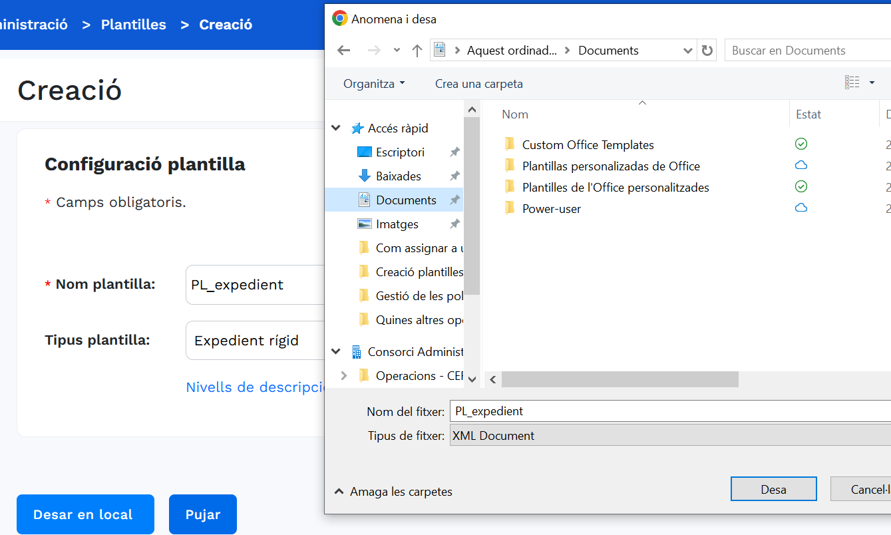Click cloud status icon of Power-user
This screenshot has height=535, width=891.
coord(801,208)
